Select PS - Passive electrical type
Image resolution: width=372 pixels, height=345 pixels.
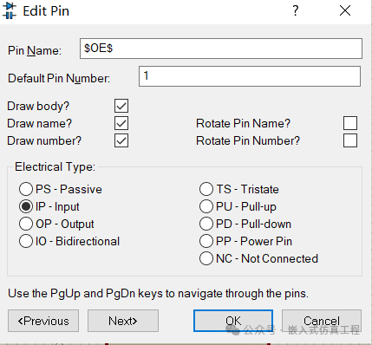26,189
